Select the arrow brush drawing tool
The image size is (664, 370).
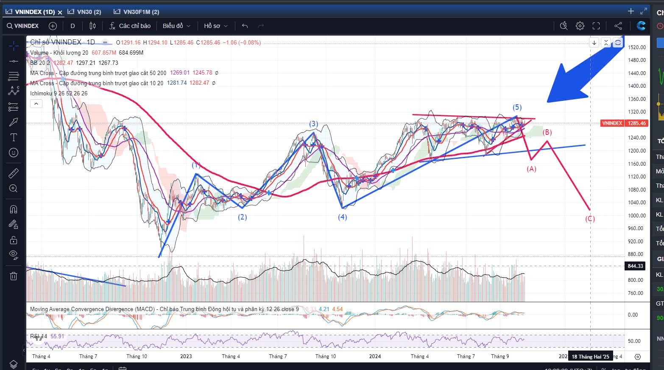coord(14,122)
